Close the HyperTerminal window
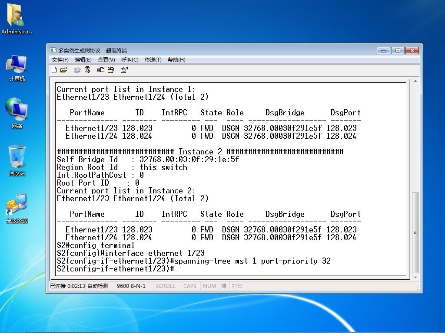This screenshot has height=333, width=445. pyautogui.click(x=412, y=50)
